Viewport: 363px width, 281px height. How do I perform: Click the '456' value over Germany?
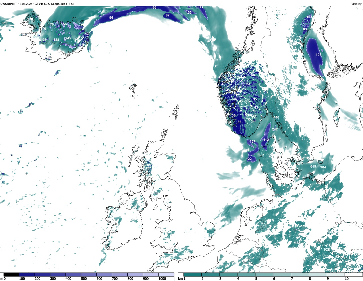pos(297,243)
